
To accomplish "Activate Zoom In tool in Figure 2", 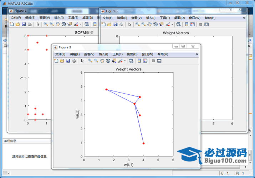I will click(x=137, y=25).
